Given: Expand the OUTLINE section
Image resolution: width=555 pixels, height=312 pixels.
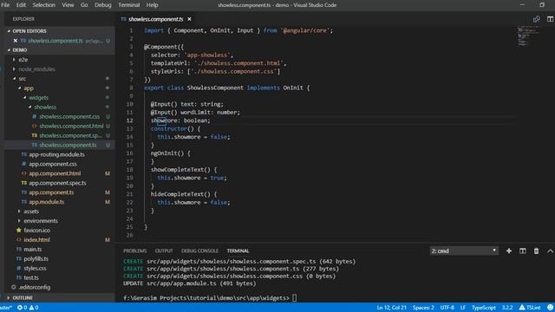Looking at the screenshot, I should pyautogui.click(x=23, y=298).
